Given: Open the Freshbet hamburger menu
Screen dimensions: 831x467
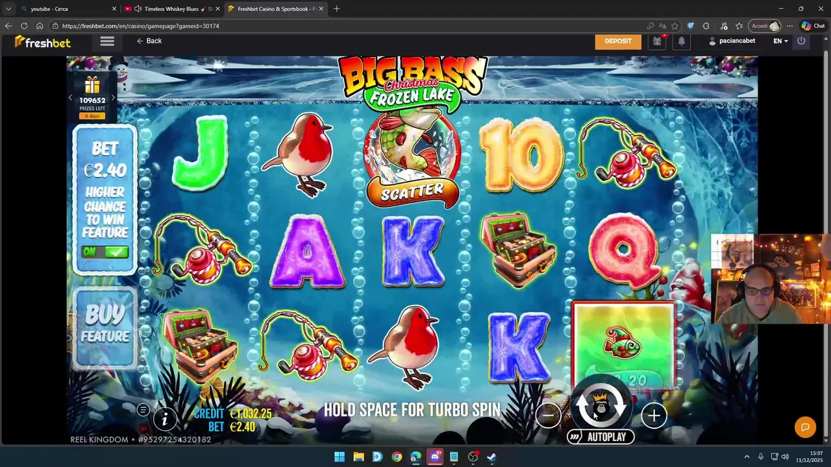Looking at the screenshot, I should [107, 41].
